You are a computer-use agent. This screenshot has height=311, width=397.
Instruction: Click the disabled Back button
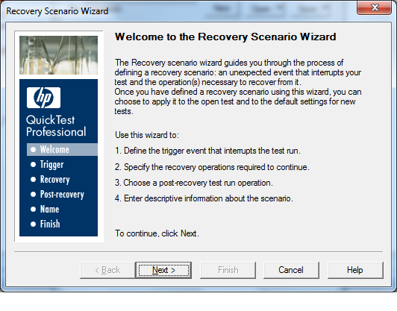(x=107, y=270)
